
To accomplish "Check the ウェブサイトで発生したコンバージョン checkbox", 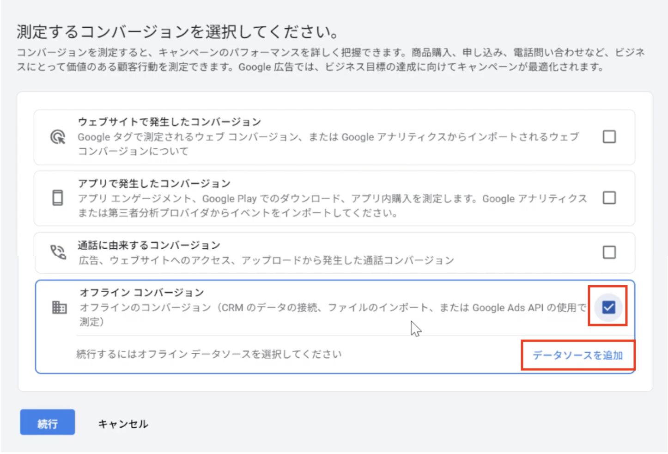I will tap(609, 137).
